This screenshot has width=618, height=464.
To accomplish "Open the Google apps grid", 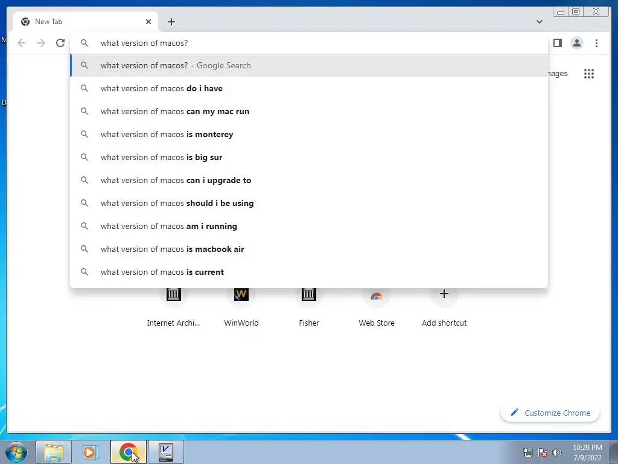I will pyautogui.click(x=589, y=74).
